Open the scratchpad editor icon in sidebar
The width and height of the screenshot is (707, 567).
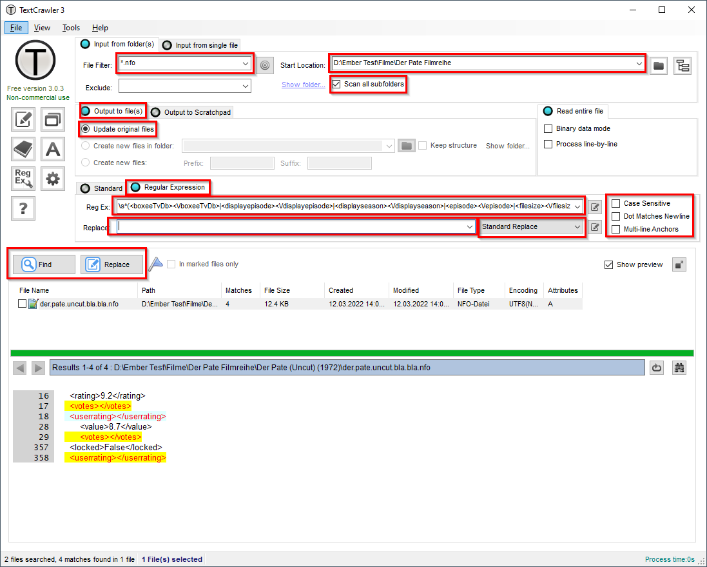pyautogui.click(x=23, y=119)
